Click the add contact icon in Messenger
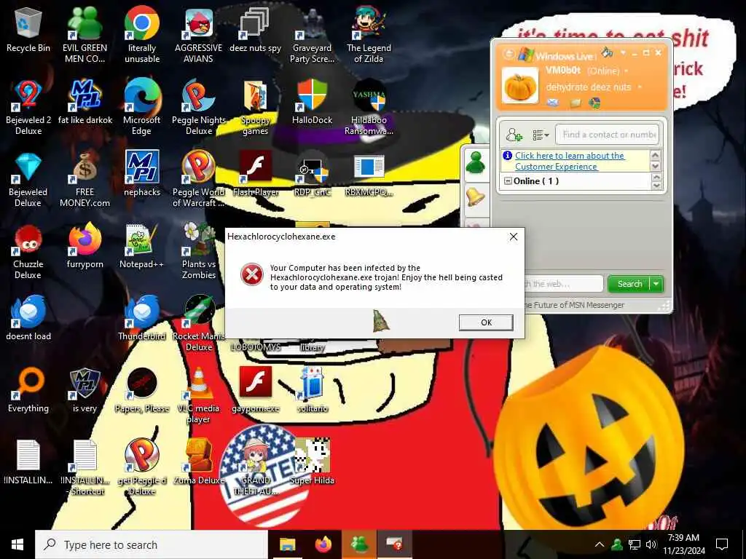This screenshot has height=559, width=746. (x=514, y=135)
